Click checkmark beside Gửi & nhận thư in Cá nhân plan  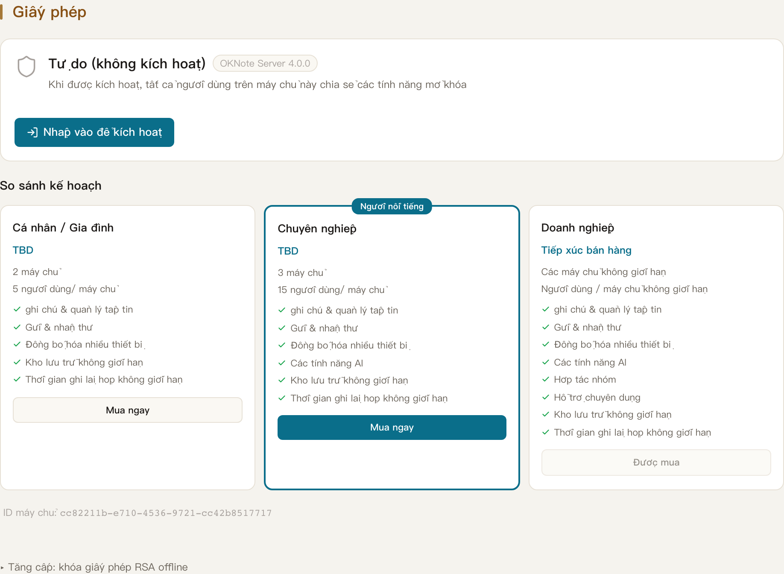tap(17, 327)
